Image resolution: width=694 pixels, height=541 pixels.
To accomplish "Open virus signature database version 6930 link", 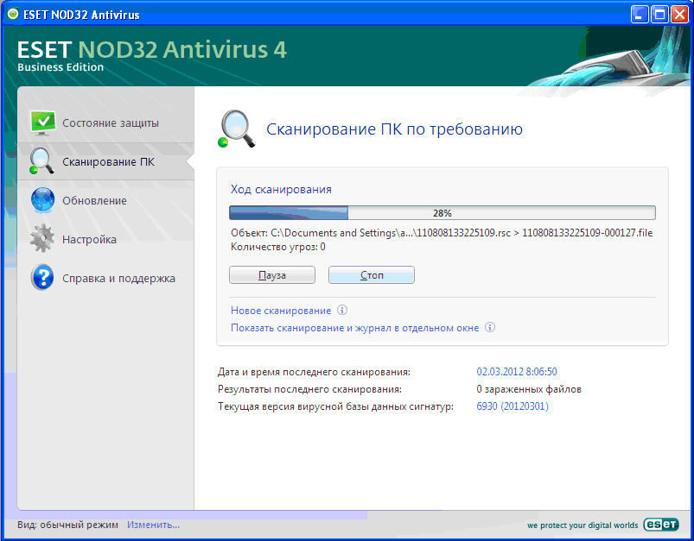I will coord(513,406).
